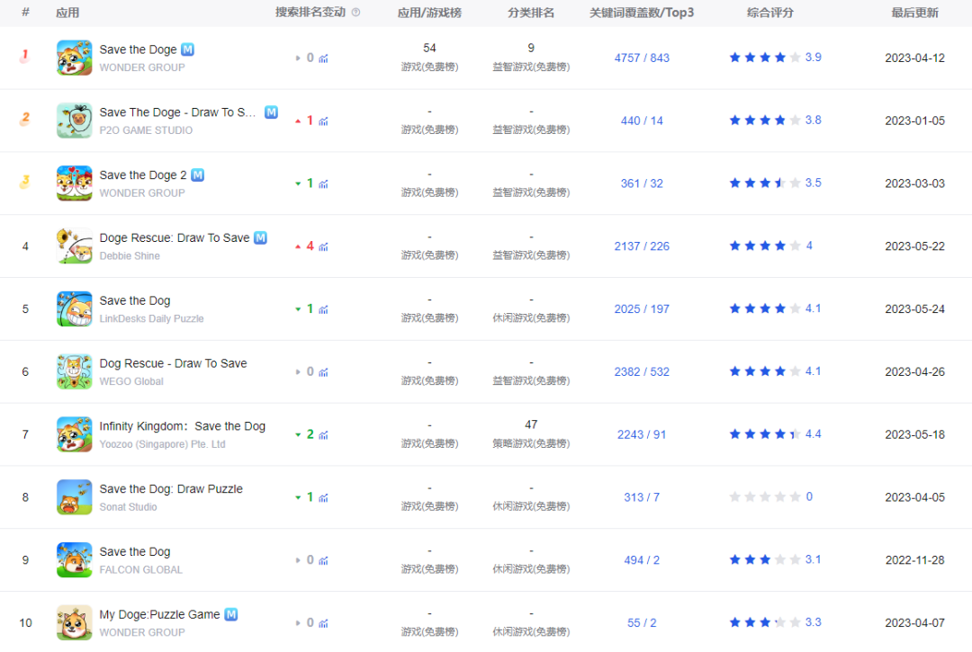The height and width of the screenshot is (652, 972).
Task: Open Doge Rescue: Draw To Save title link
Action: [x=175, y=237]
